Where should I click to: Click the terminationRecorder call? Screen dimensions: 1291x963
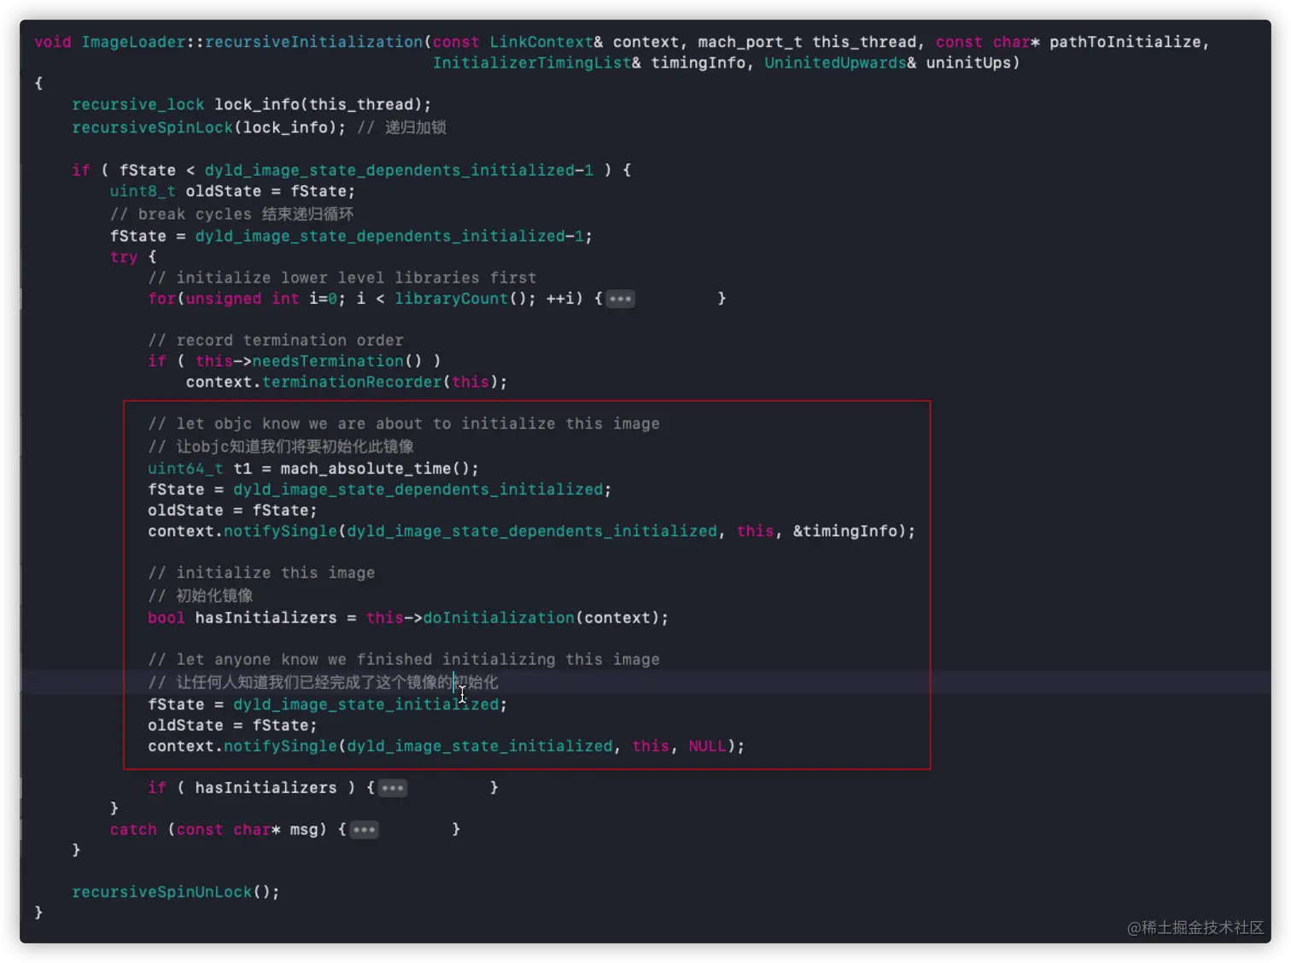(352, 382)
